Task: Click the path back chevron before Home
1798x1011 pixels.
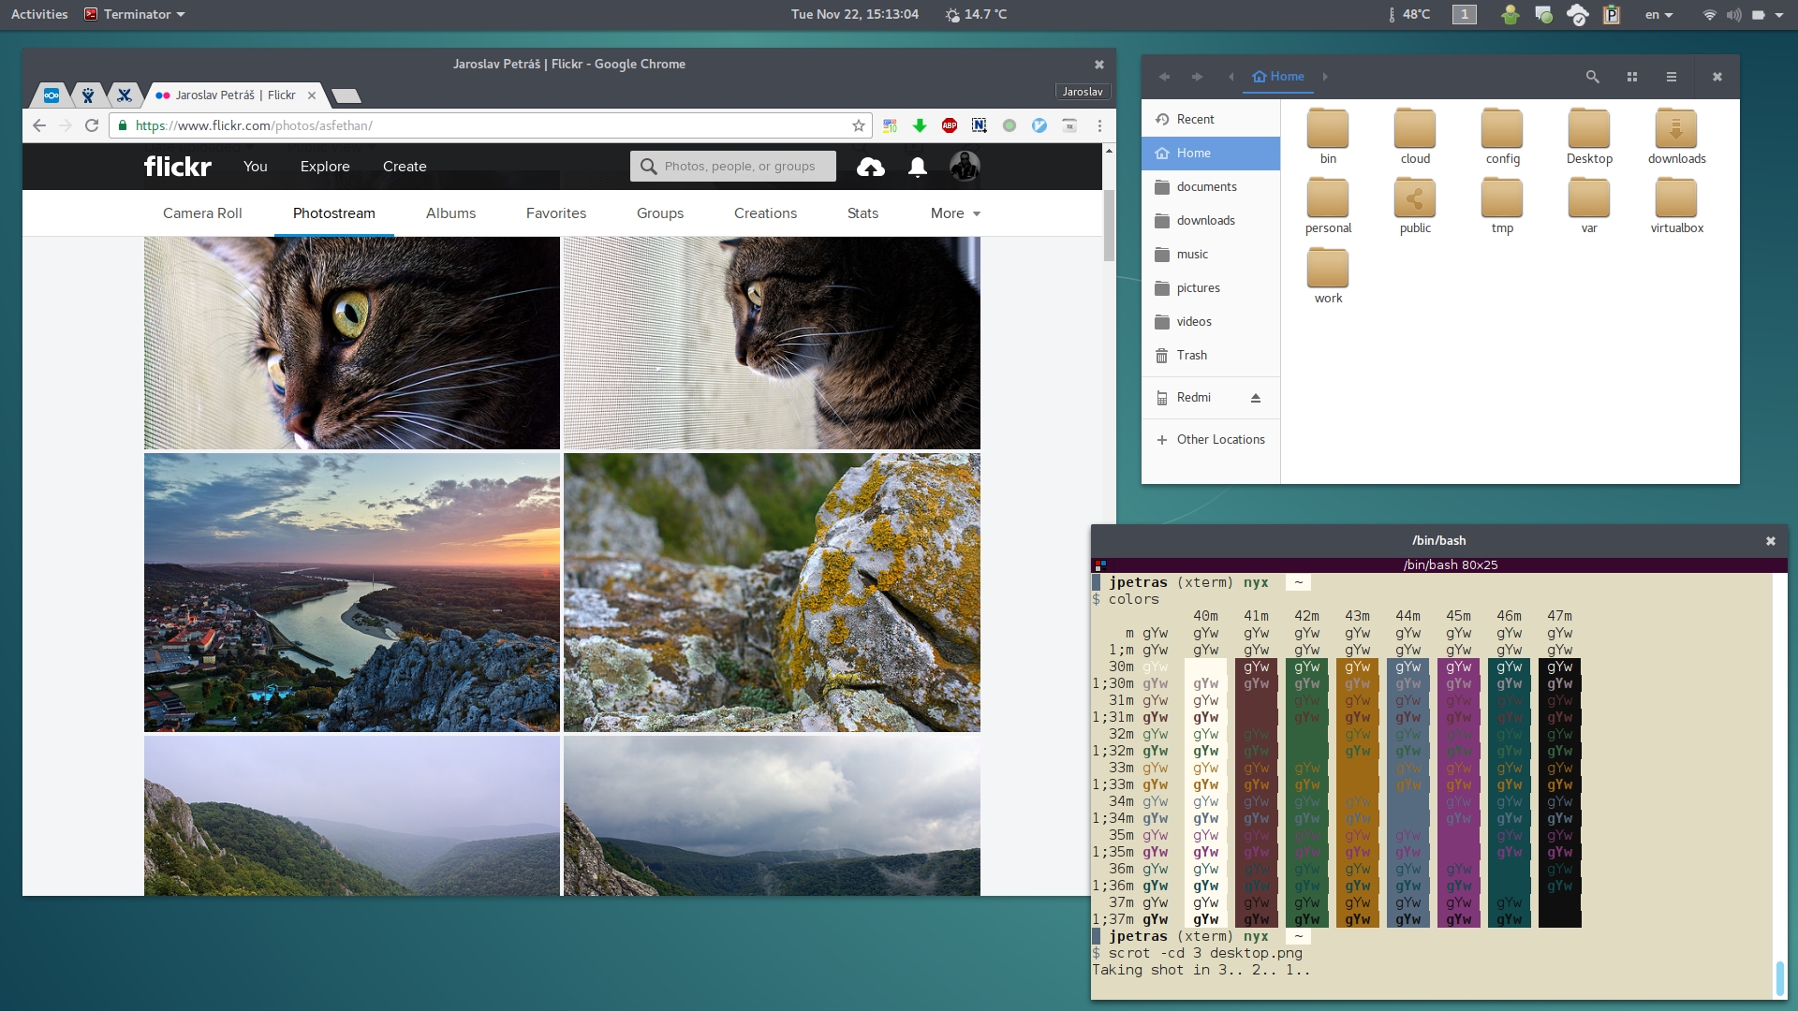Action: point(1231,77)
